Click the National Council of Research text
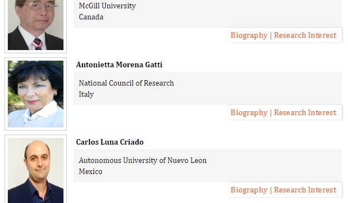 126,83
